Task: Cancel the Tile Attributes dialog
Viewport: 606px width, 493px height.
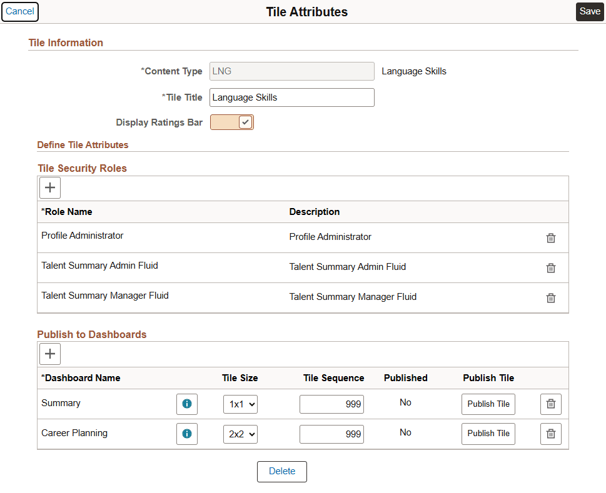Action: click(20, 12)
